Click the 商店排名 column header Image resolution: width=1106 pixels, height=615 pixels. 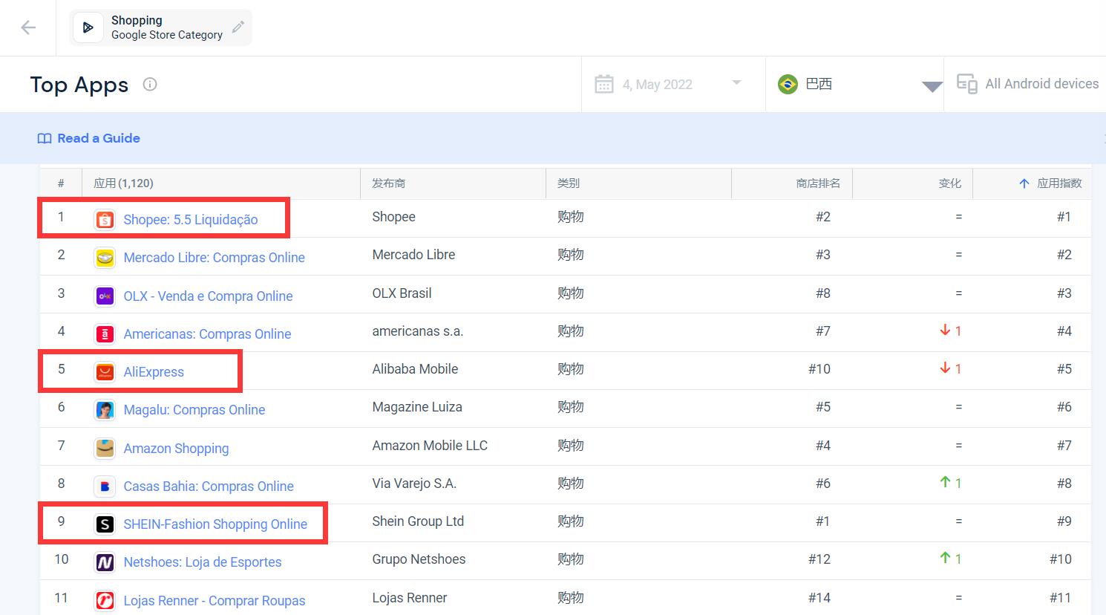[817, 183]
